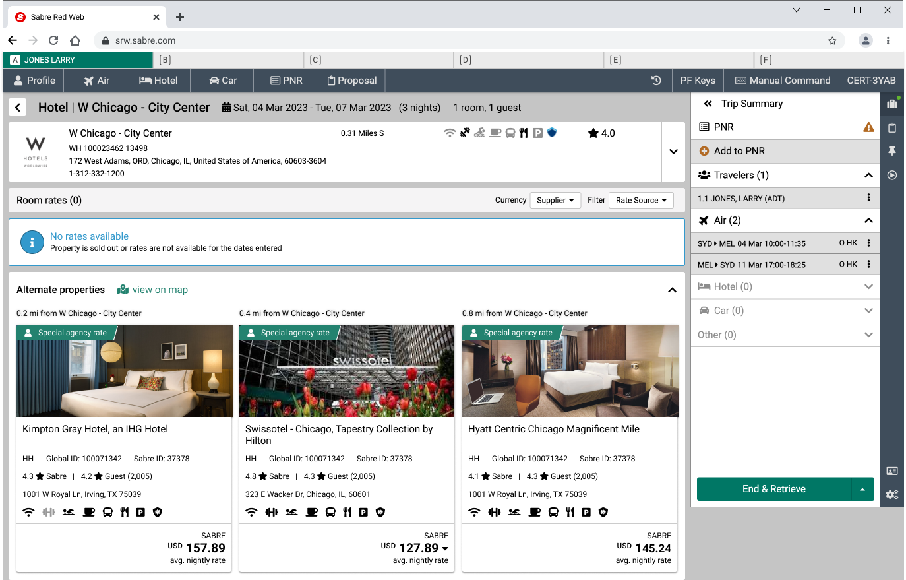Switch to work area tab D
This screenshot has height=580, width=906.
(x=528, y=60)
